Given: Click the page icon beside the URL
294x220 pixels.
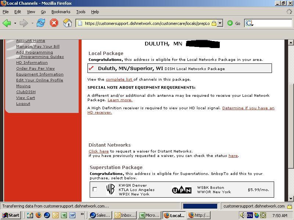Looking at the screenshot, I should [80, 23].
